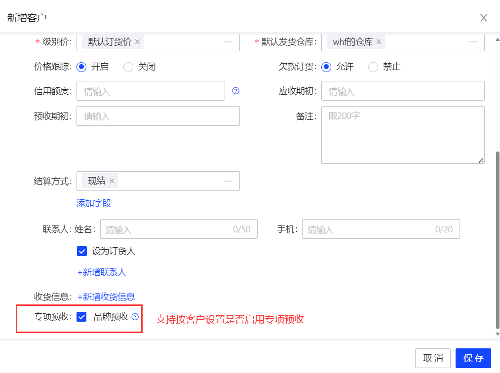Select 开启 for 价格跟踪

point(82,67)
